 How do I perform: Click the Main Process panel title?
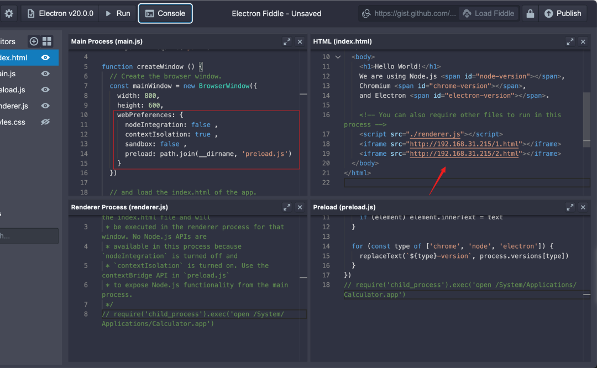[x=107, y=41]
